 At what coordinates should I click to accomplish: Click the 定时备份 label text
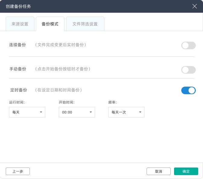pyautogui.click(x=19, y=90)
